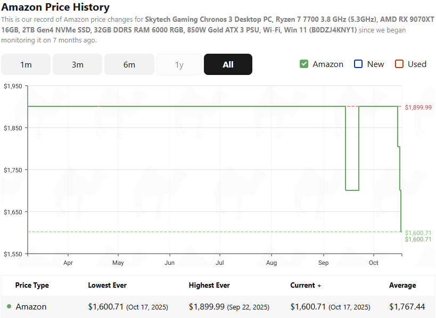Enable the New price series checkbox
The height and width of the screenshot is (318, 436).
[358, 63]
